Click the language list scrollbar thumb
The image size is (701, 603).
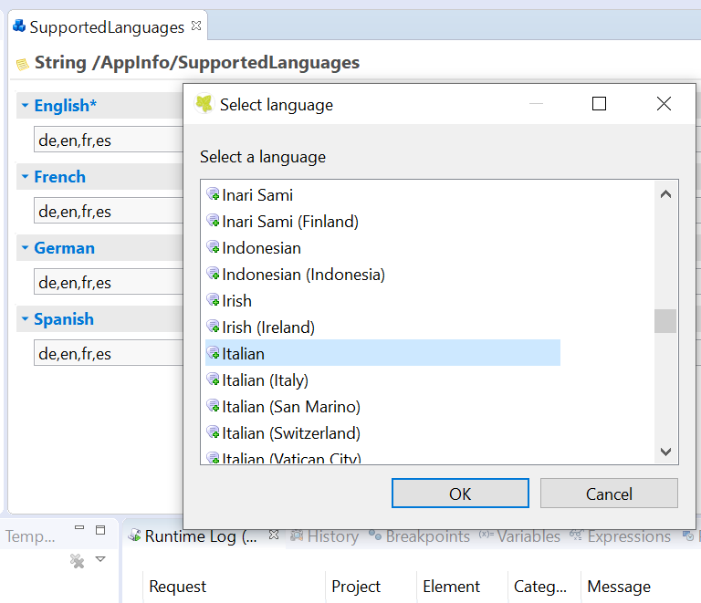tap(665, 321)
